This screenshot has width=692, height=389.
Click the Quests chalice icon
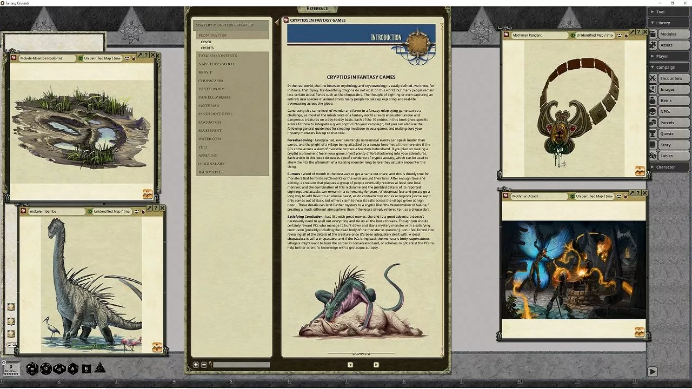pos(653,133)
